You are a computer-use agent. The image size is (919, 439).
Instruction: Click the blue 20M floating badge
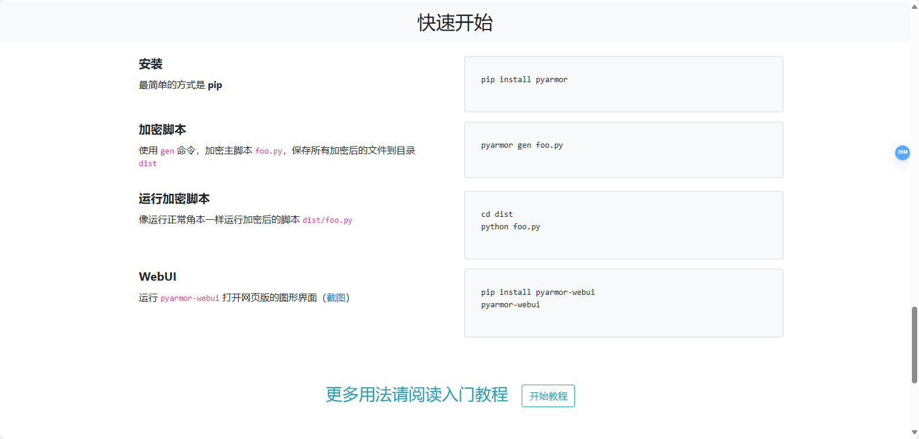click(x=902, y=152)
